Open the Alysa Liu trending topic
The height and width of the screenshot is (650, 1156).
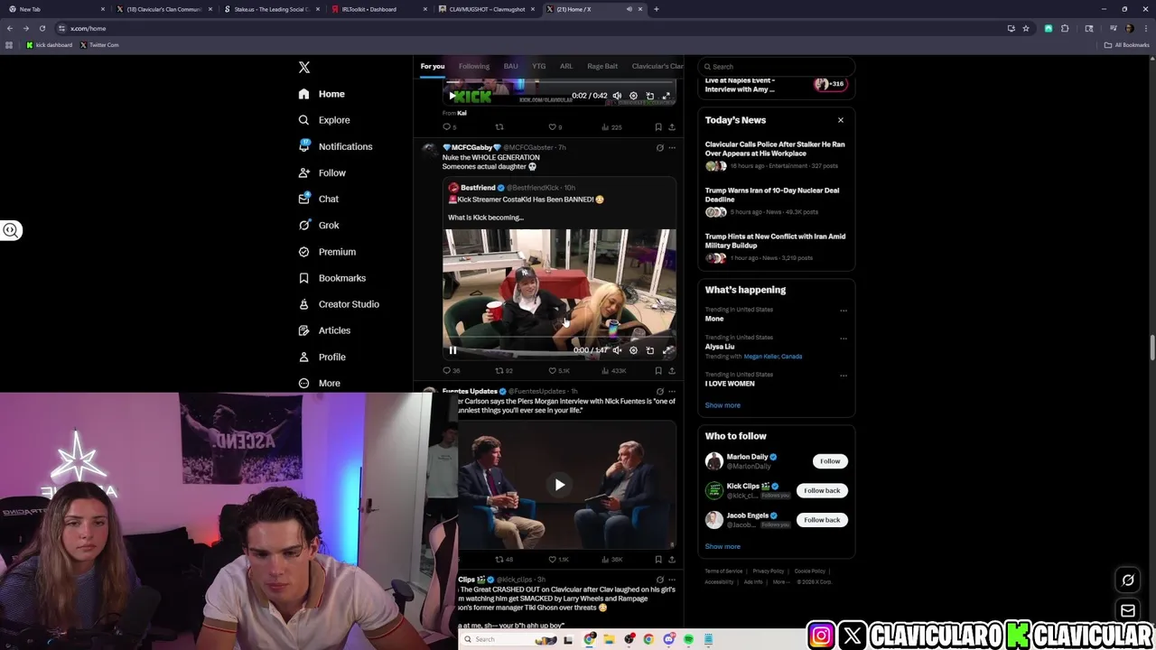(720, 347)
